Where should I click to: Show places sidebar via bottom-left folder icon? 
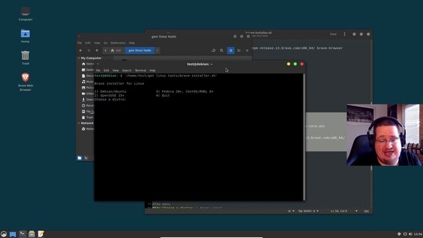click(79, 158)
